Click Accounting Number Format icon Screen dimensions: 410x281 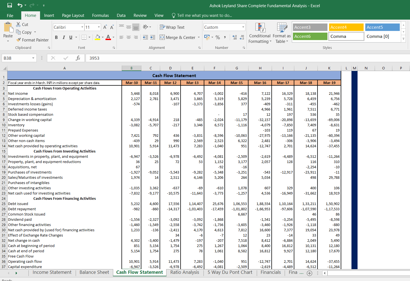click(x=207, y=37)
